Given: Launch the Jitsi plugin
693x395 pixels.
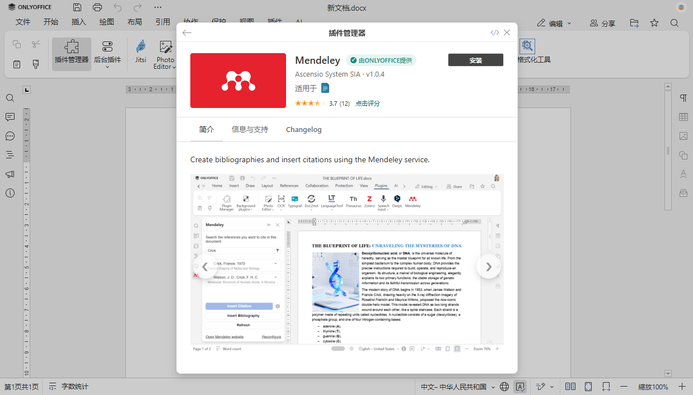Looking at the screenshot, I should (x=141, y=51).
